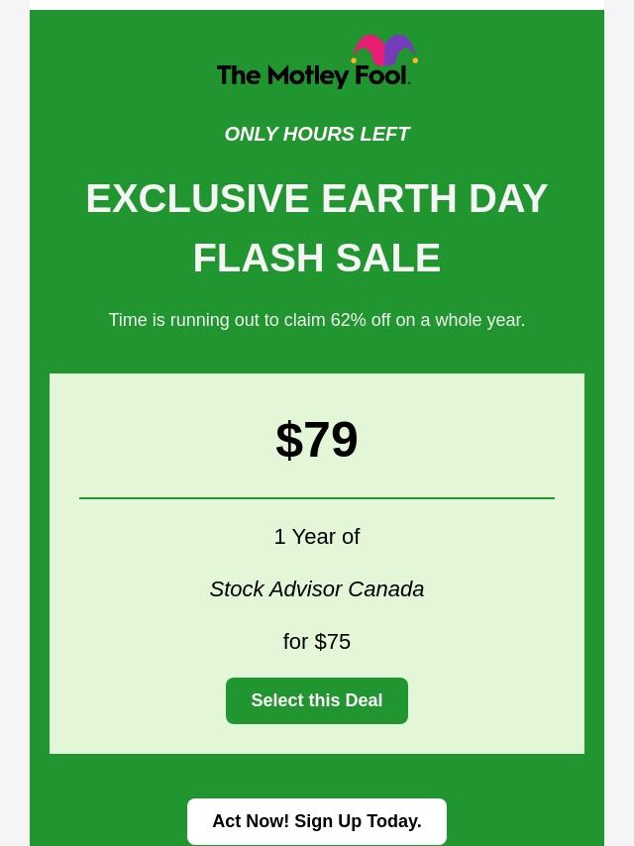Click the "for $75" price text
Viewport: 634px width, 846px height.
click(317, 642)
